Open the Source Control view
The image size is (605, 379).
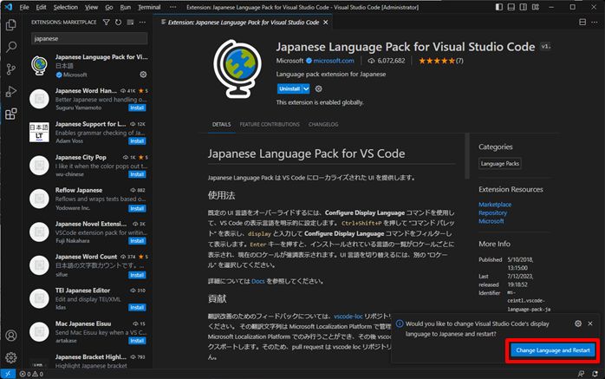[x=10, y=69]
